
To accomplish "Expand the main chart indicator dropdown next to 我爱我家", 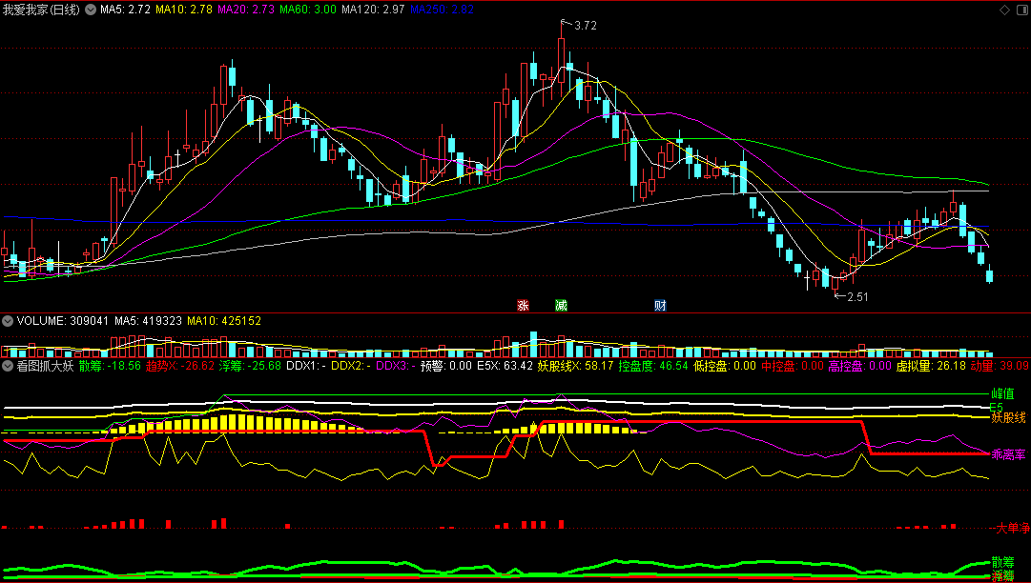I will tap(91, 10).
